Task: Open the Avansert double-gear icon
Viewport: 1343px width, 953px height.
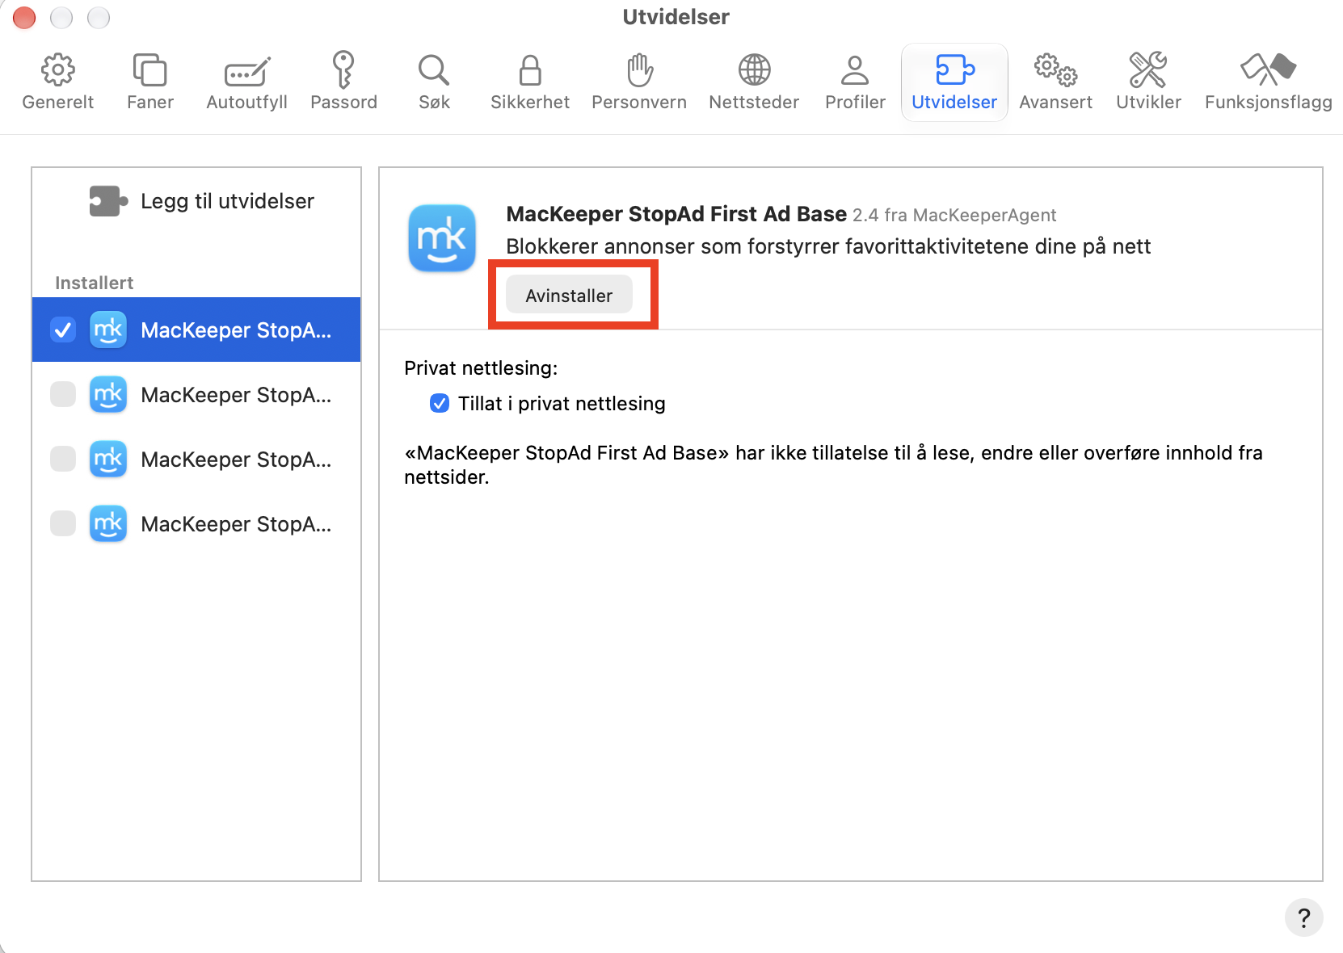Action: coord(1056,70)
